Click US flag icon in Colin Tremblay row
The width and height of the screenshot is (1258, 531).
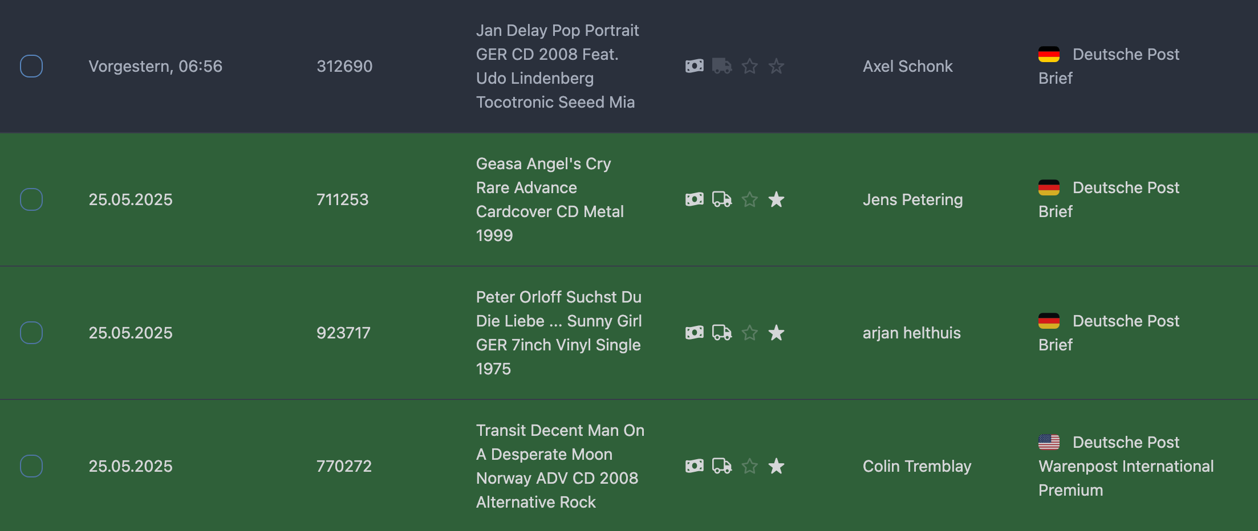point(1049,442)
